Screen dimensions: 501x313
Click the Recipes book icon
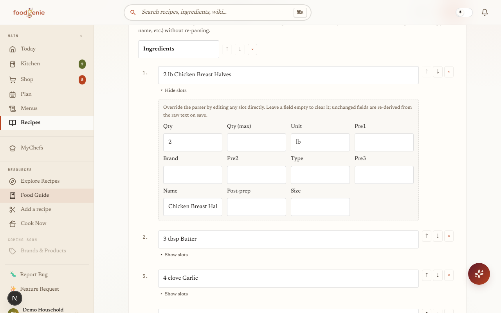point(13,122)
